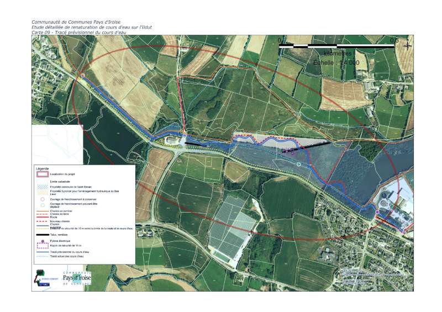Click the pink crossing-structure circle in legend
The image size is (442, 312).
42,199
